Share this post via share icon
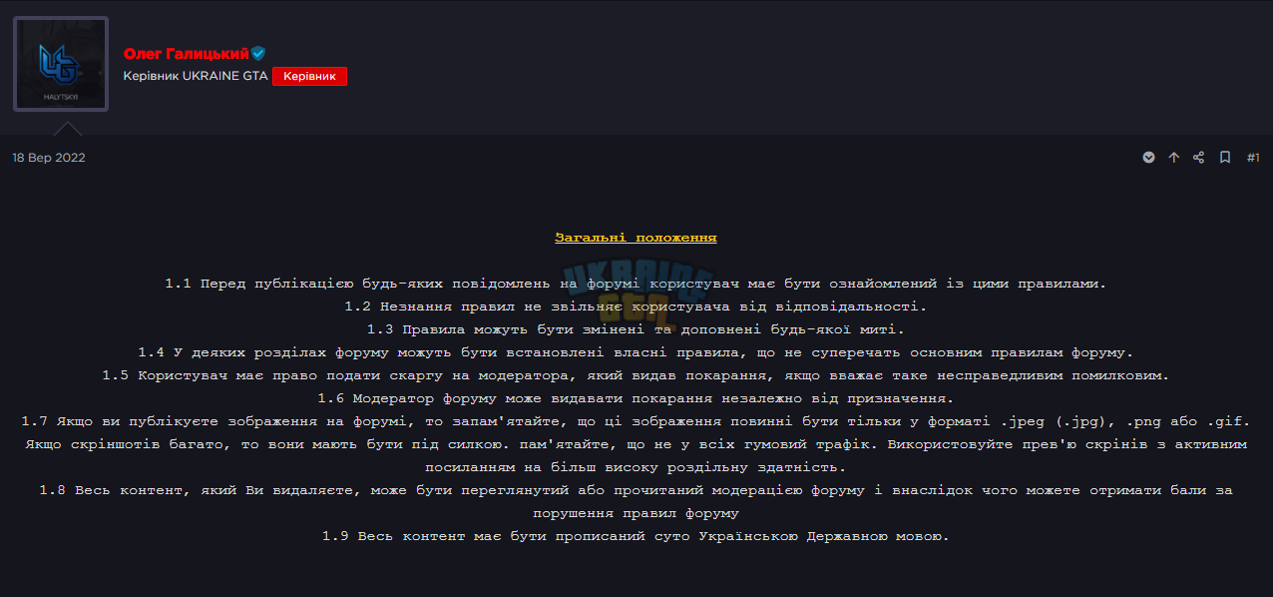This screenshot has height=597, width=1273. (x=1199, y=158)
